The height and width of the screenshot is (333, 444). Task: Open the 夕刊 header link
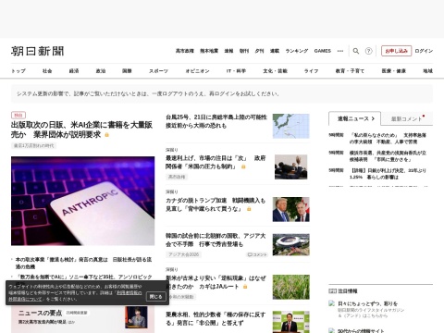click(x=259, y=51)
